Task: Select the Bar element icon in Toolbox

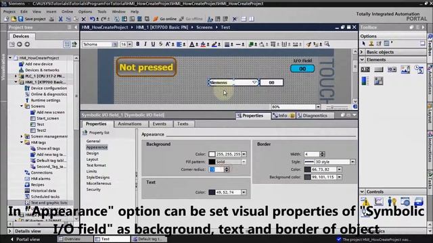Action: pos(365,81)
